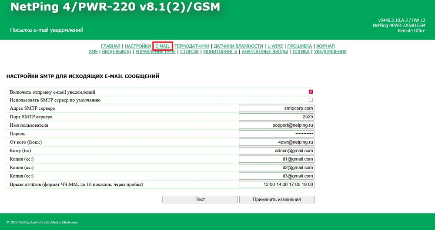Image resolution: width=435 pixels, height=230 pixels.
Task: Go to the НАСТРОЙКИ page
Action: 138,46
